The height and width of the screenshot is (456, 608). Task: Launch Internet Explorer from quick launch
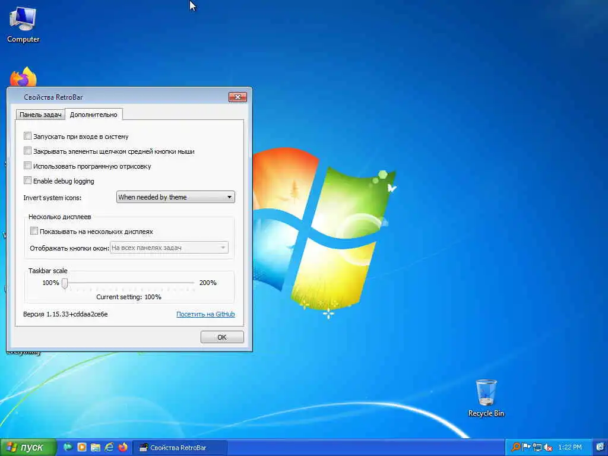(109, 448)
